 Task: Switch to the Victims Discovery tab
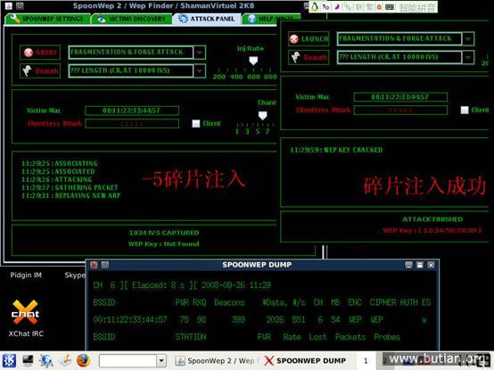pos(132,19)
